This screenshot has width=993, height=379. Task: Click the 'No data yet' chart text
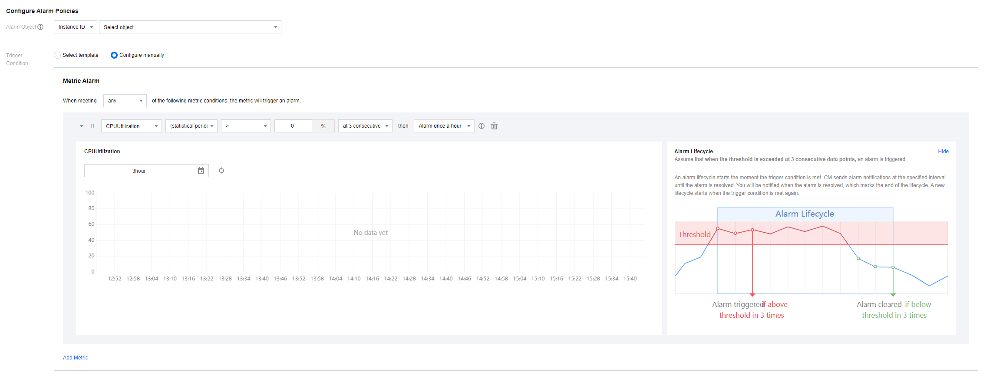pos(370,233)
